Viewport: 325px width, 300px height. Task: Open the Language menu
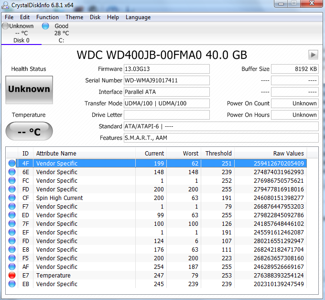[138, 17]
